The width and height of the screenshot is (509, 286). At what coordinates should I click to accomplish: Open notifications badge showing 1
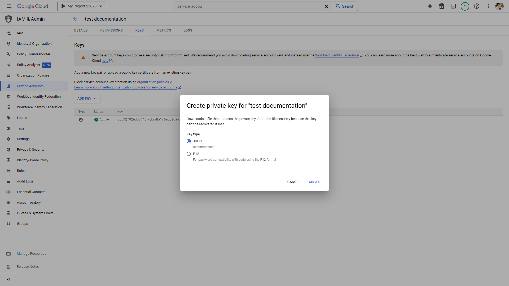coord(465,6)
